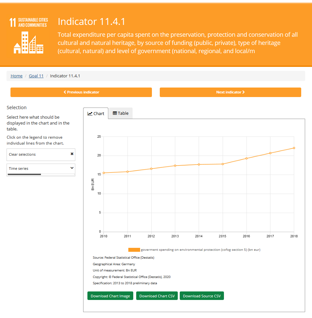312x318 pixels.
Task: Click the 'Indicator 11.4.1' breadcrumb text
Action: pyautogui.click(x=65, y=76)
